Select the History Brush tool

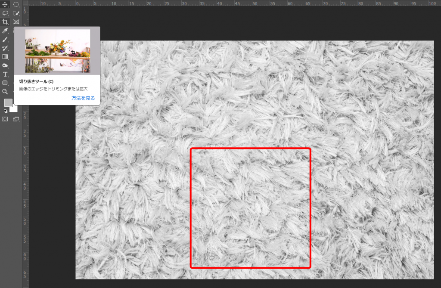(x=5, y=48)
